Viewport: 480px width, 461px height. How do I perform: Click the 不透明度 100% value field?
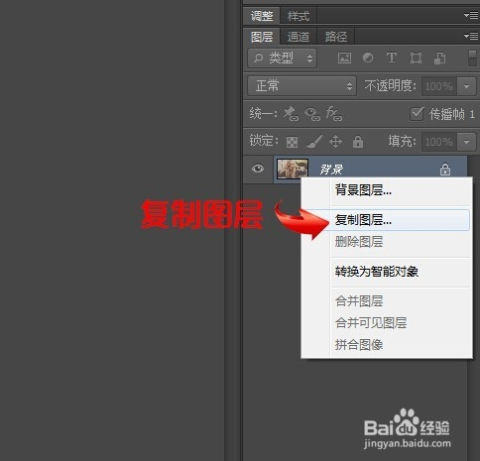pyautogui.click(x=438, y=86)
